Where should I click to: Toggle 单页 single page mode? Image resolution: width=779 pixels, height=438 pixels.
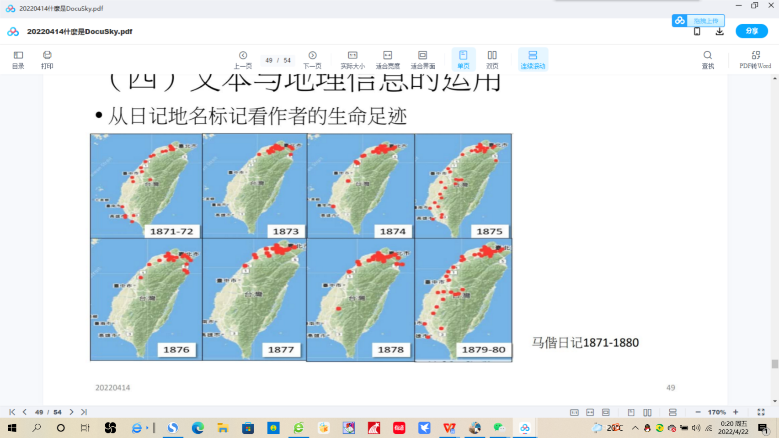tap(463, 60)
